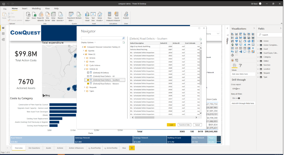
Task: Import data from Excel
Action: 34,15
